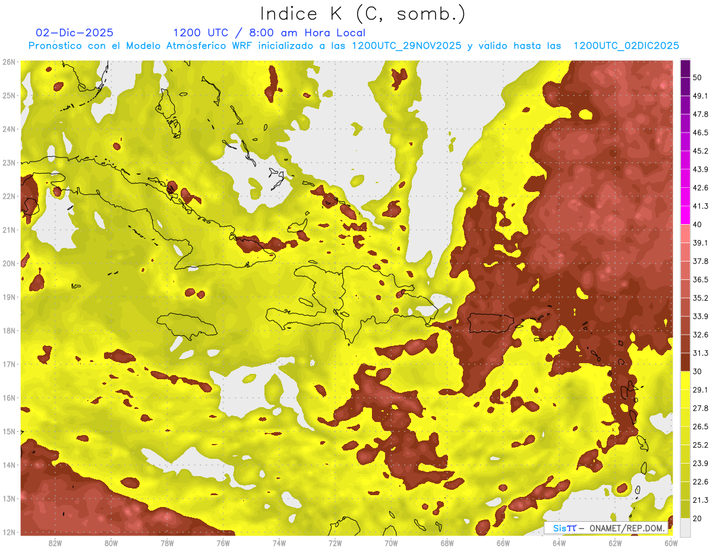Click the legend value '46.5'
Image resolution: width=713 pixels, height=551 pixels.
pos(701,133)
